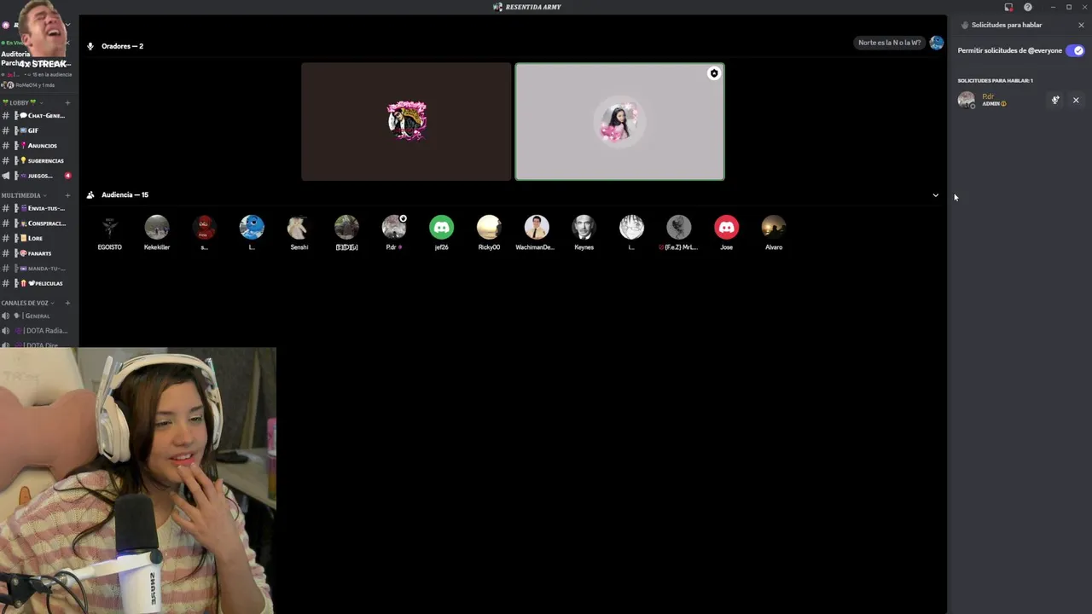1092x614 pixels.
Task: Open the Discord help question-mark icon
Action: [1028, 7]
